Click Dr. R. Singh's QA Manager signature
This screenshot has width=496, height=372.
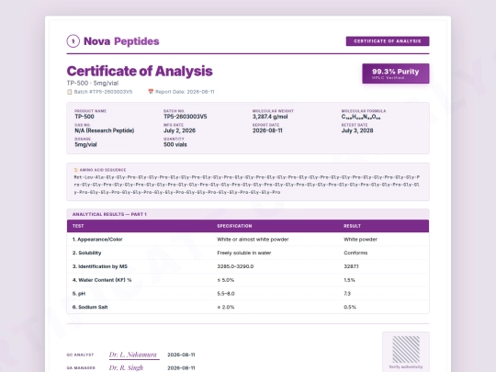pos(126,367)
